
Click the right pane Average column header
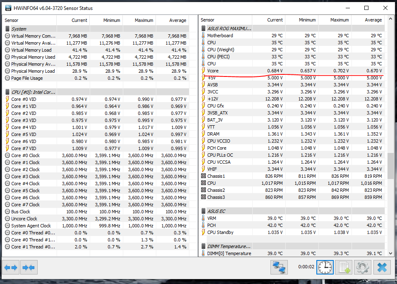[368, 20]
